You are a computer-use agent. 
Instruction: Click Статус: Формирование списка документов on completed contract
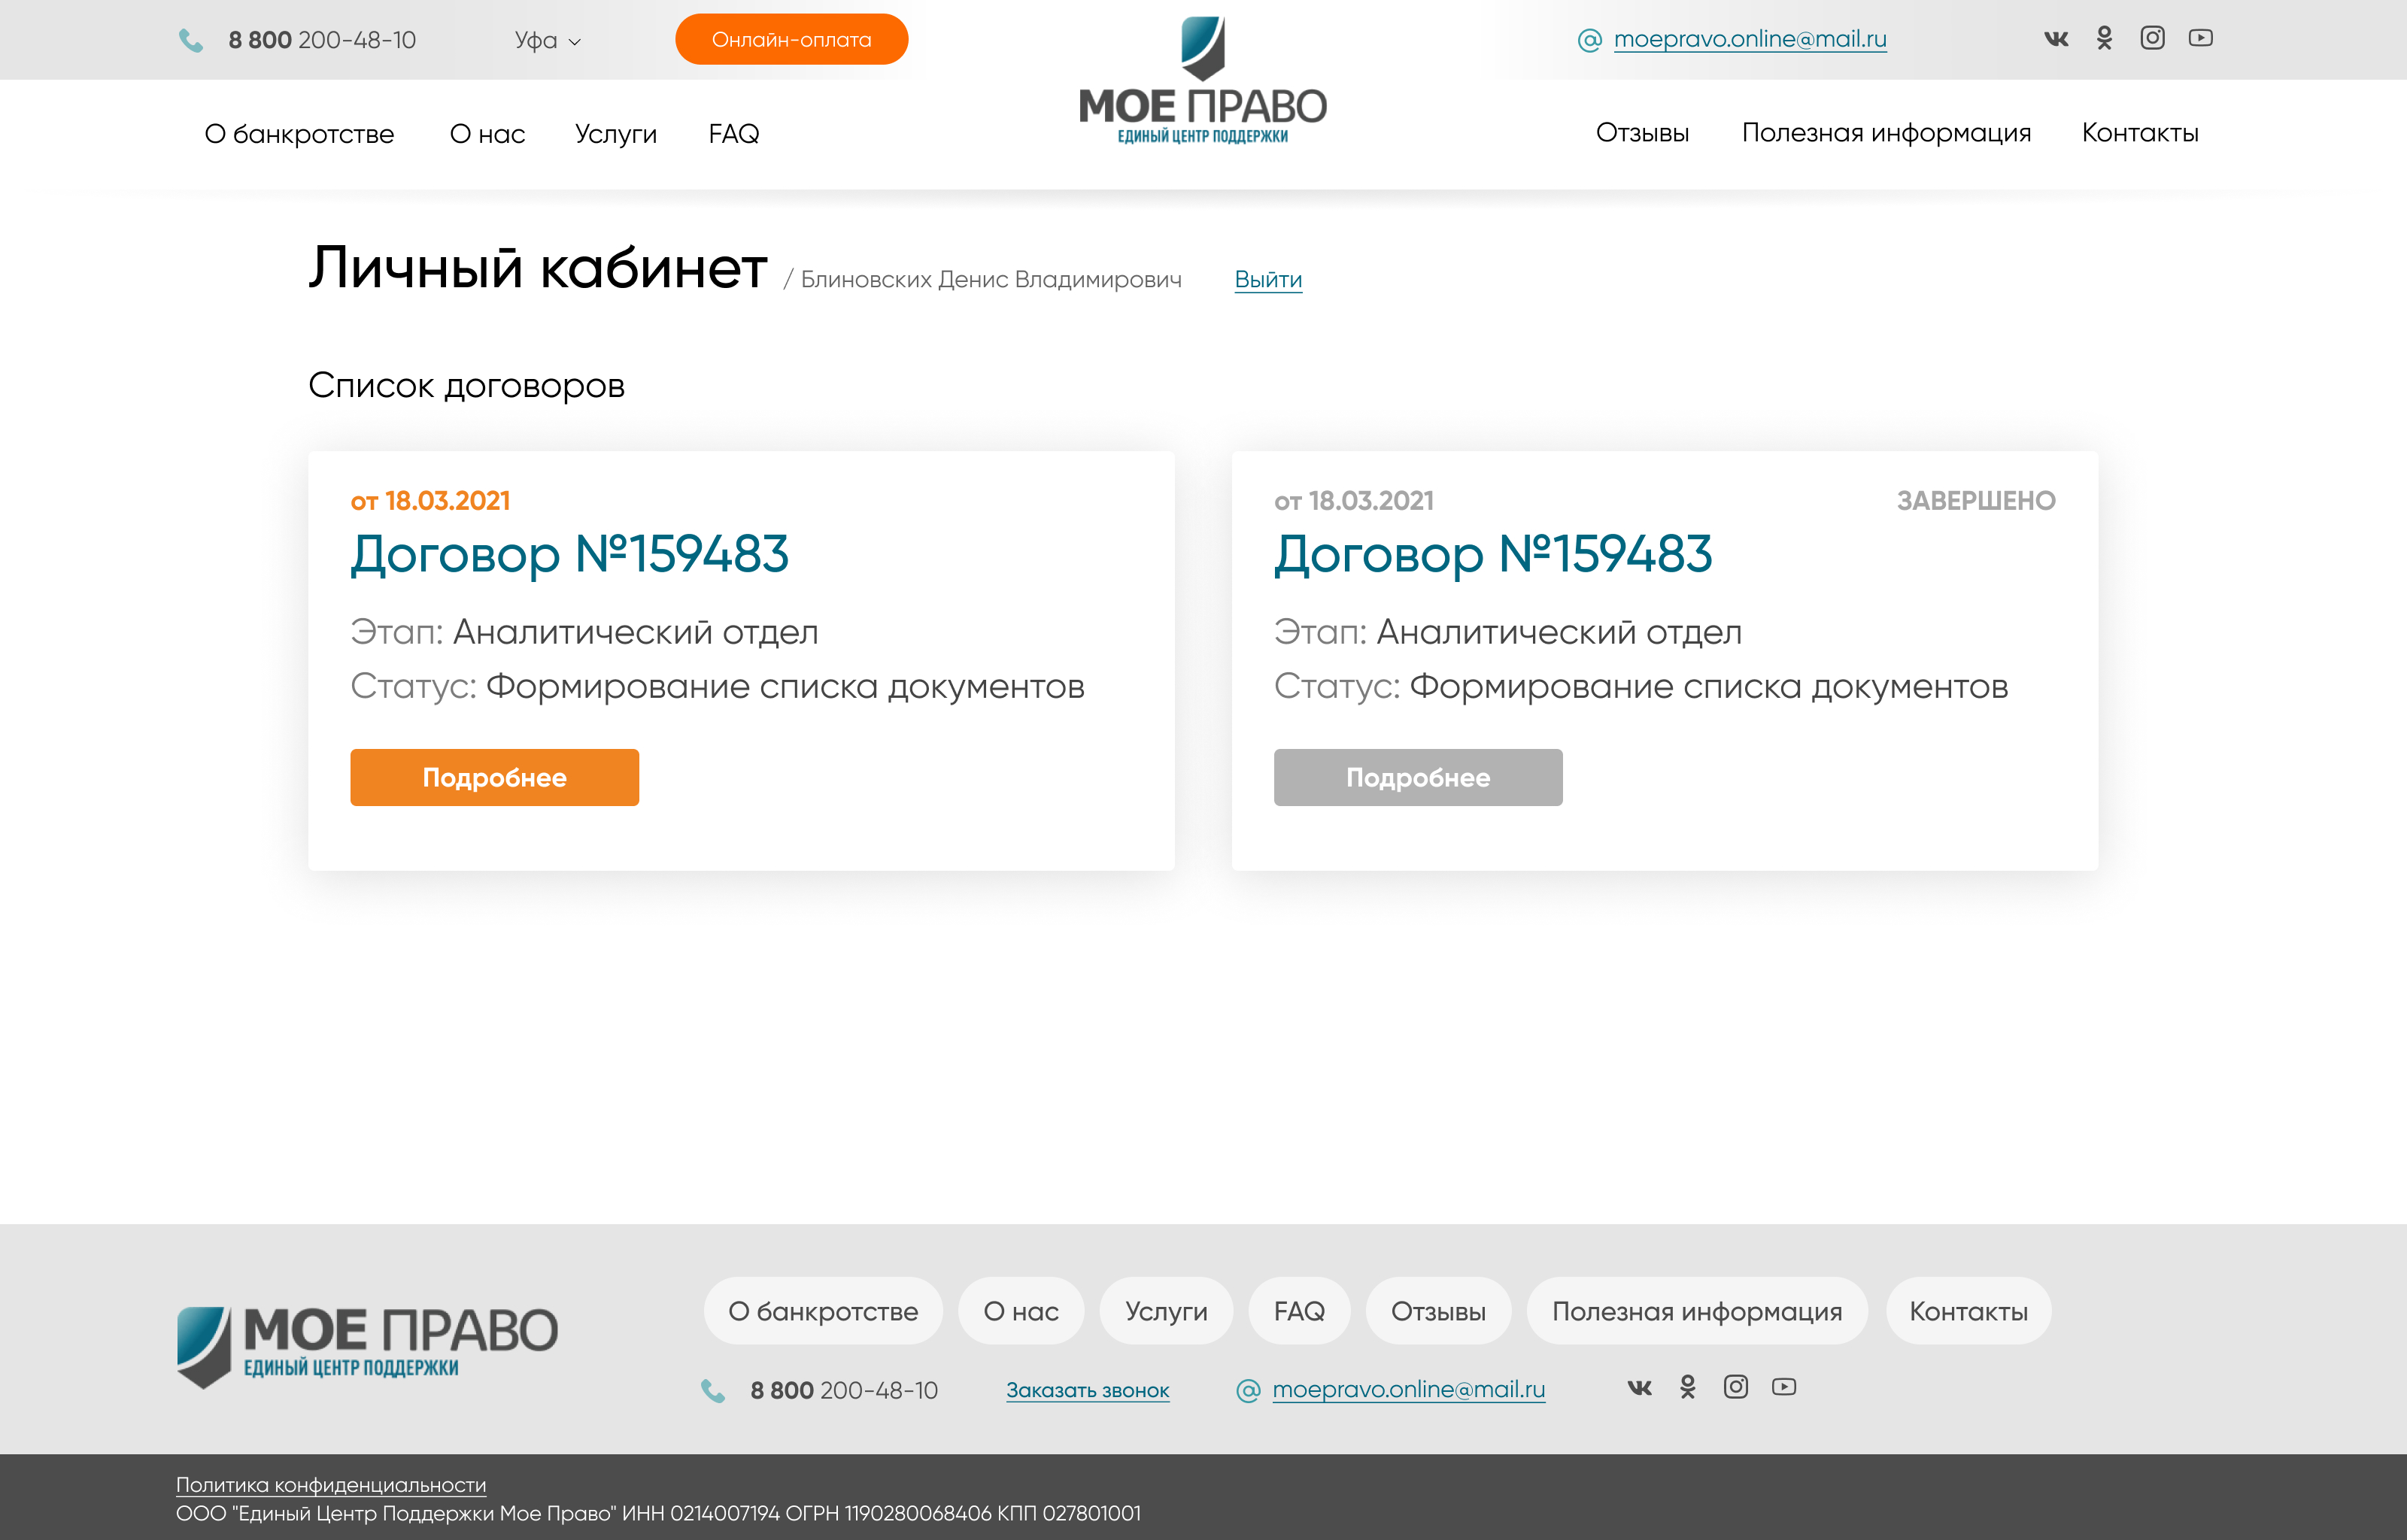point(1640,687)
